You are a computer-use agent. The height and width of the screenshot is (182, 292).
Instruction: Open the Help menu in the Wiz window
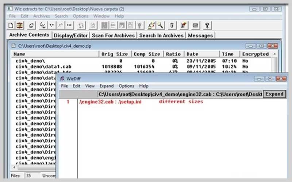[x=119, y=16]
